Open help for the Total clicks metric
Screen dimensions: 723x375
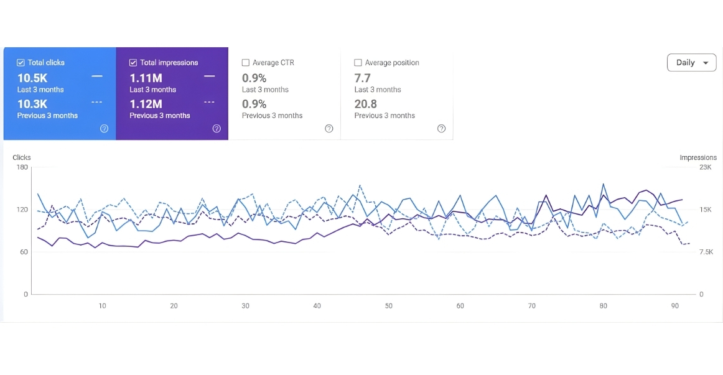pyautogui.click(x=104, y=129)
